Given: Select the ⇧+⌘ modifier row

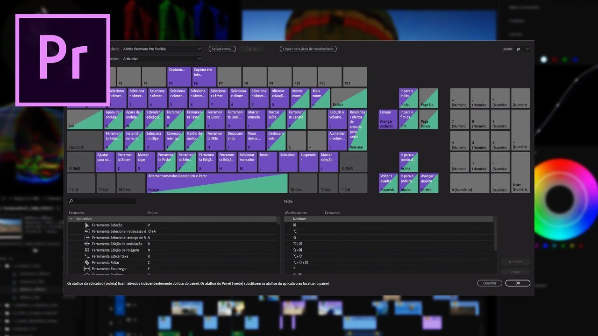Looking at the screenshot, I should coord(389,250).
